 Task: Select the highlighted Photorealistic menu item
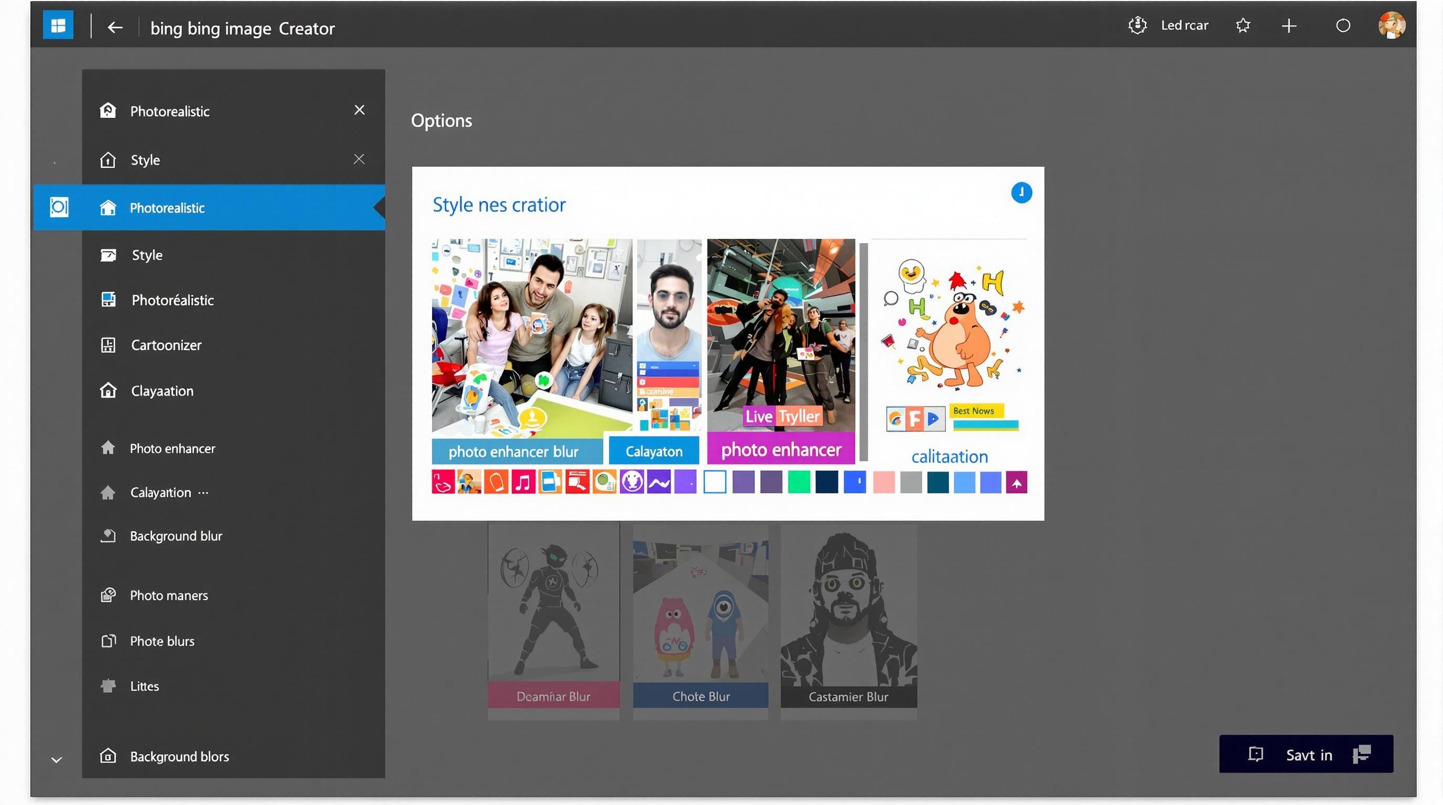pos(209,207)
